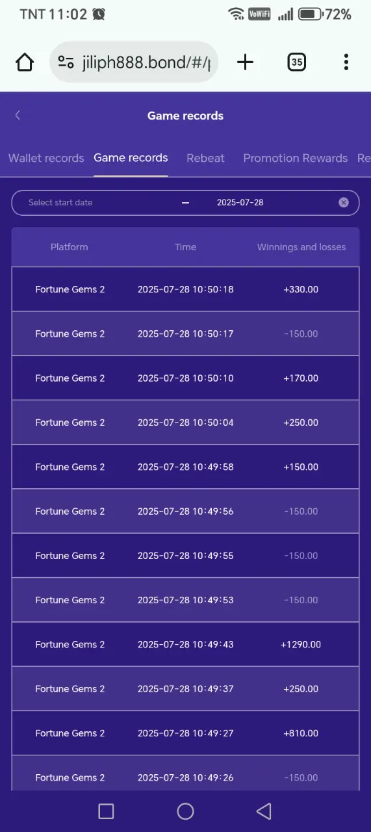Open the tab switcher showing 35
Screen dimensions: 371x832
tap(296, 62)
